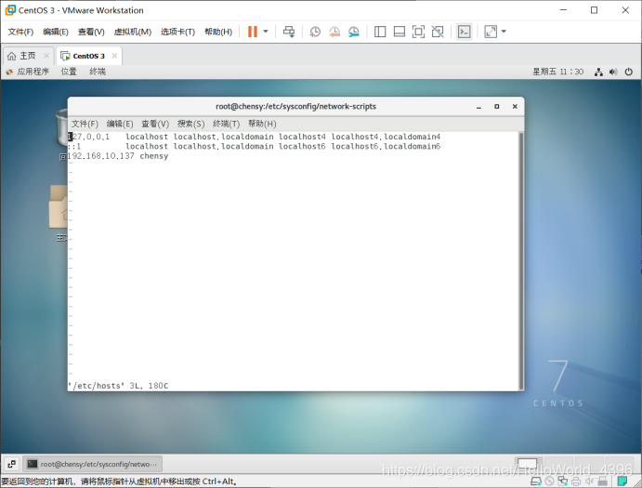Viewport: 642px width, 488px height.
Task: Click the sound card icon in the VMware status bar
Action: point(590,481)
